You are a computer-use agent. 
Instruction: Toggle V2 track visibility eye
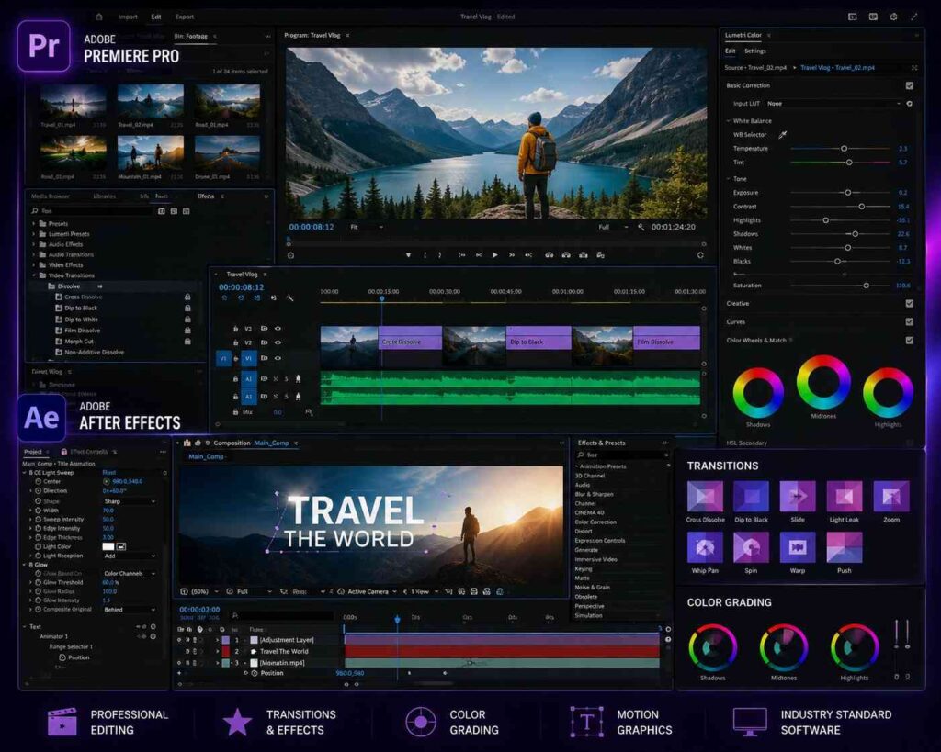(x=278, y=343)
